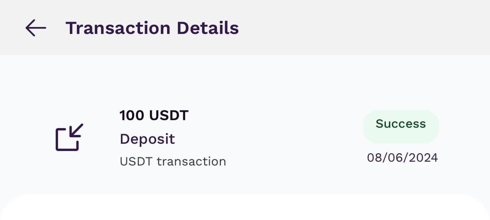Viewport: 490px width, 220px height.
Task: Tap the number 100 in the amount
Action: pyautogui.click(x=132, y=115)
